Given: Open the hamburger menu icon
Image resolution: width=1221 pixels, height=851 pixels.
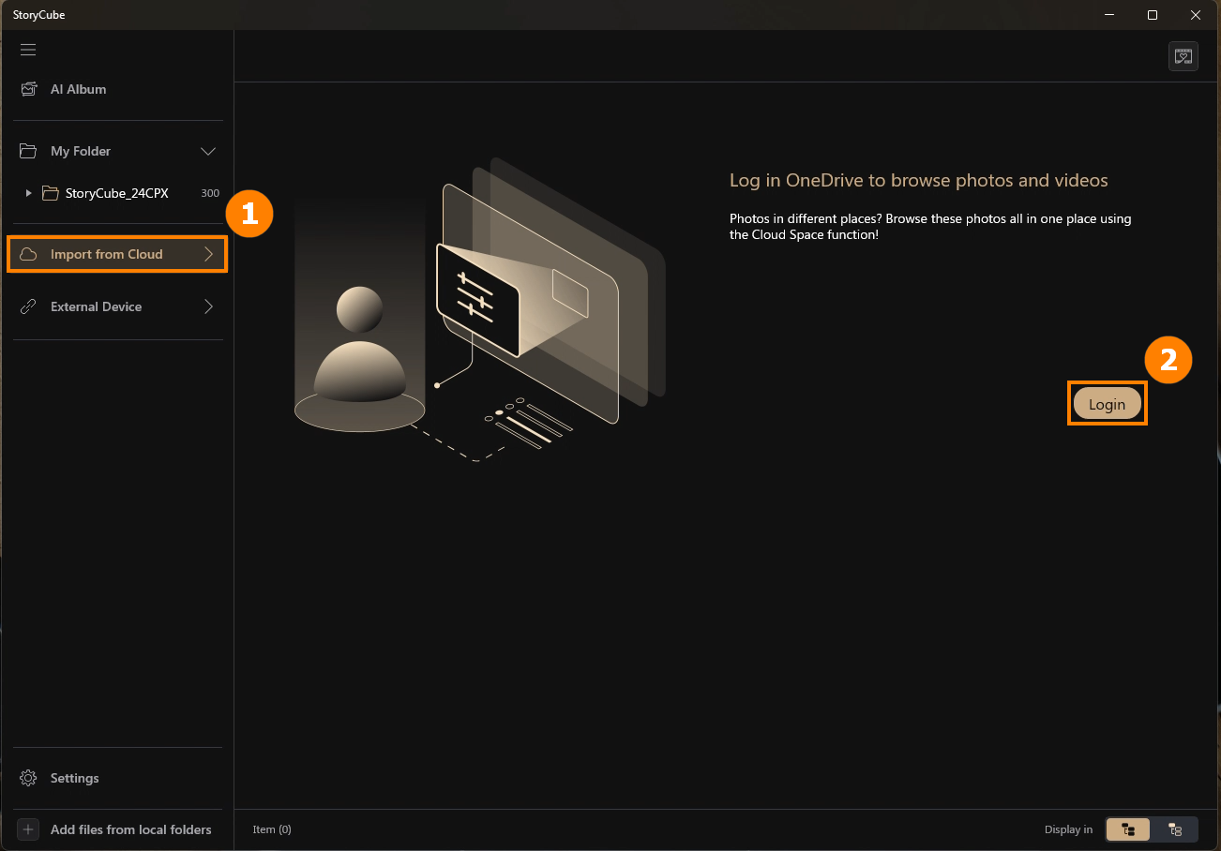Looking at the screenshot, I should click(28, 50).
